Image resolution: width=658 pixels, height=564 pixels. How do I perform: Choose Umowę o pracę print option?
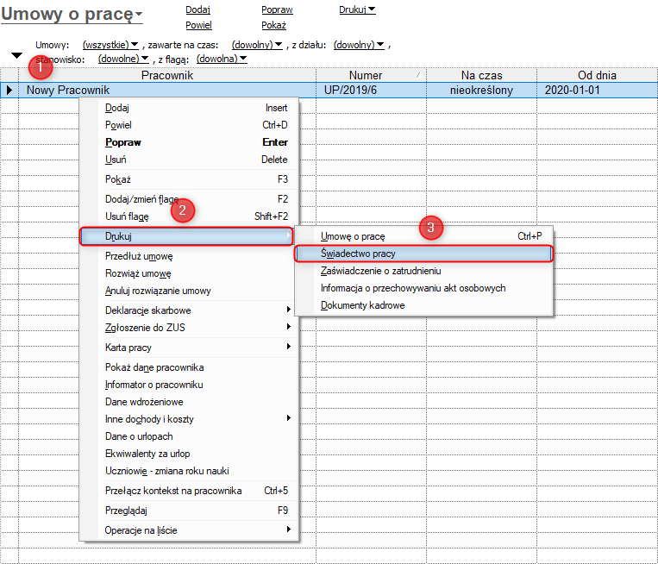coord(353,236)
